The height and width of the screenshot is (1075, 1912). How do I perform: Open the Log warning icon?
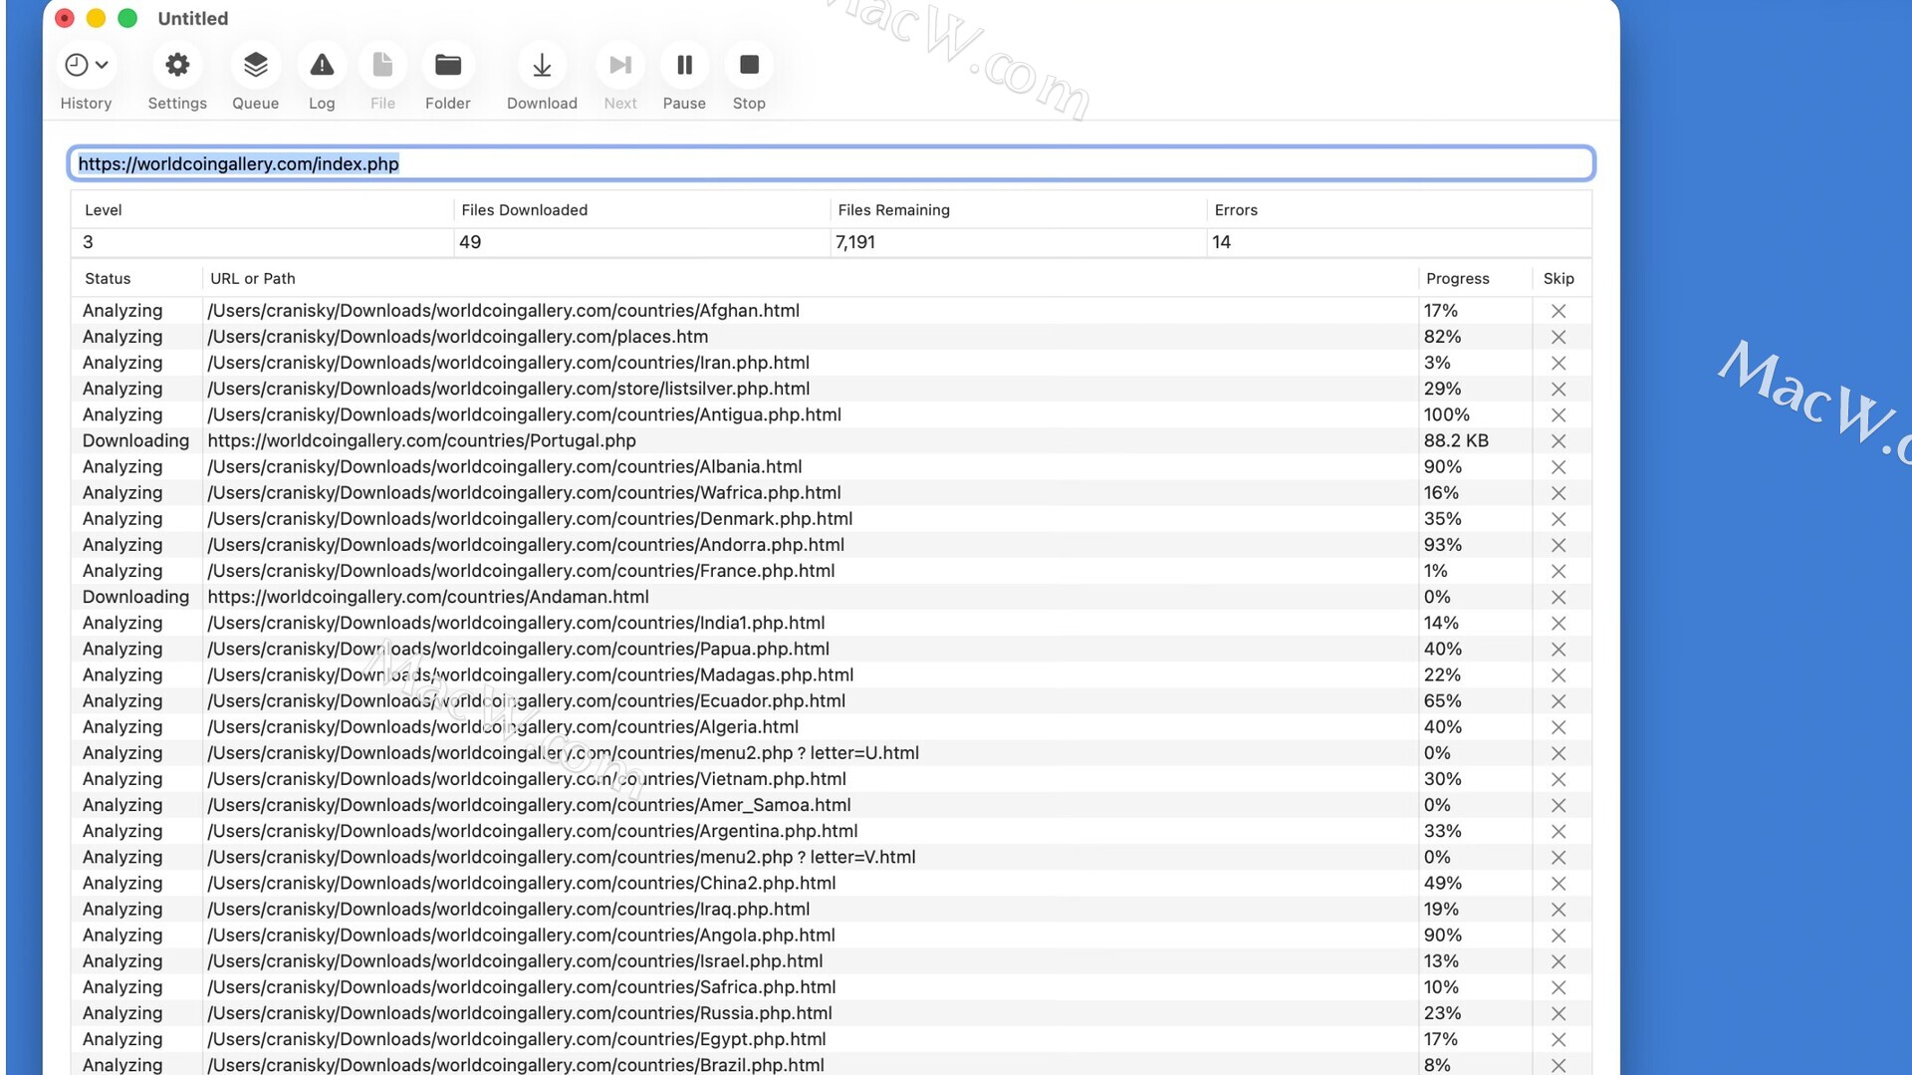click(322, 66)
